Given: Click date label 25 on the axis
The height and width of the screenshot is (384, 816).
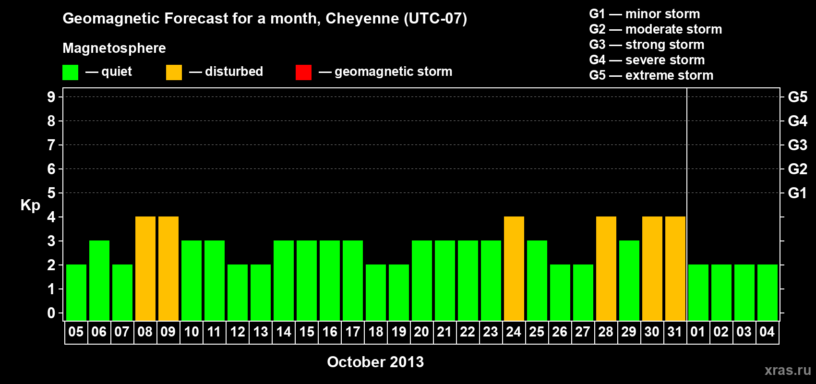Looking at the screenshot, I should [537, 332].
